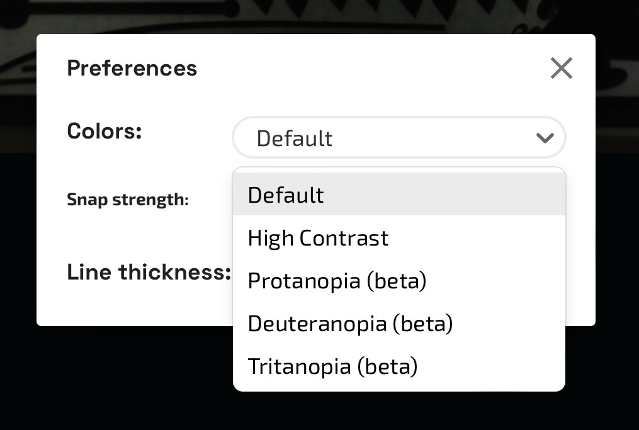Viewport: 639px width, 430px height.
Task: Click the Line thickness: label
Action: pos(149,272)
